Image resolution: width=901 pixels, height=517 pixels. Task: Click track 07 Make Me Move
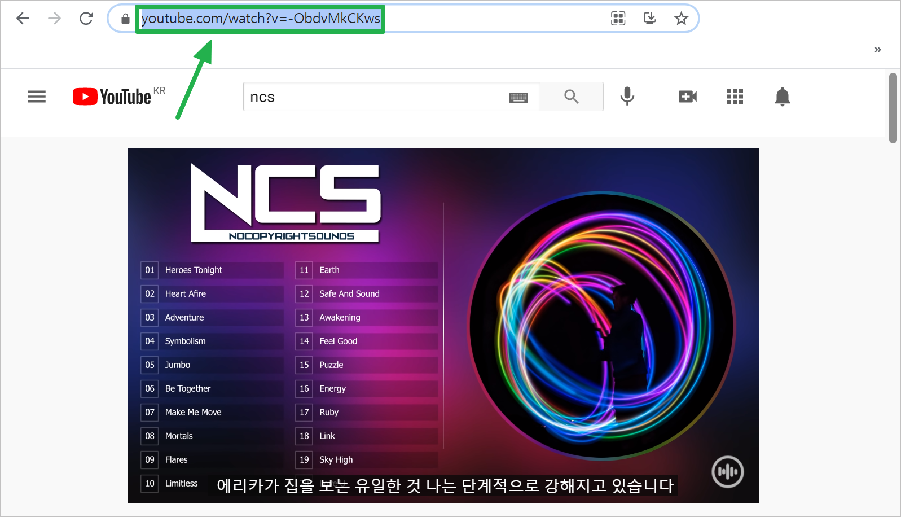click(x=212, y=412)
